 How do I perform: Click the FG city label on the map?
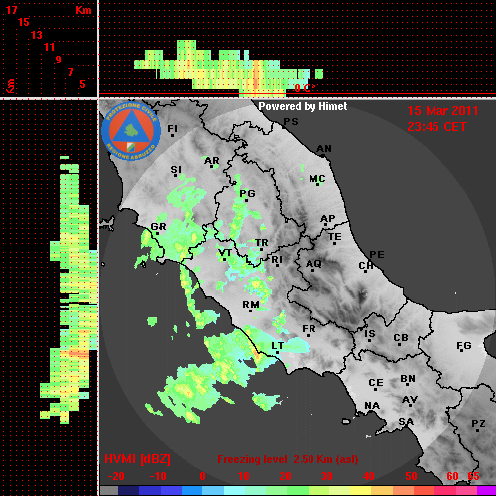(463, 346)
